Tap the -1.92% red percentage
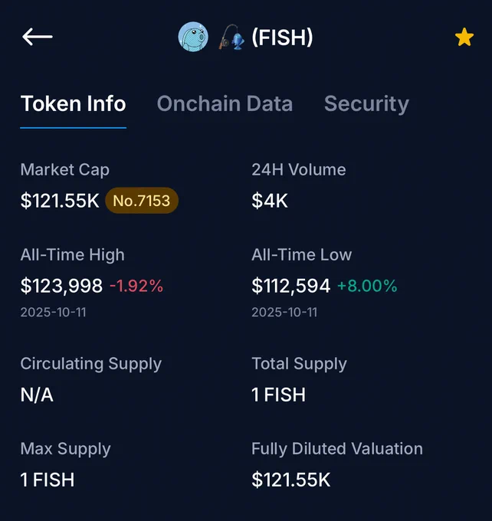This screenshot has width=492, height=521. (136, 286)
